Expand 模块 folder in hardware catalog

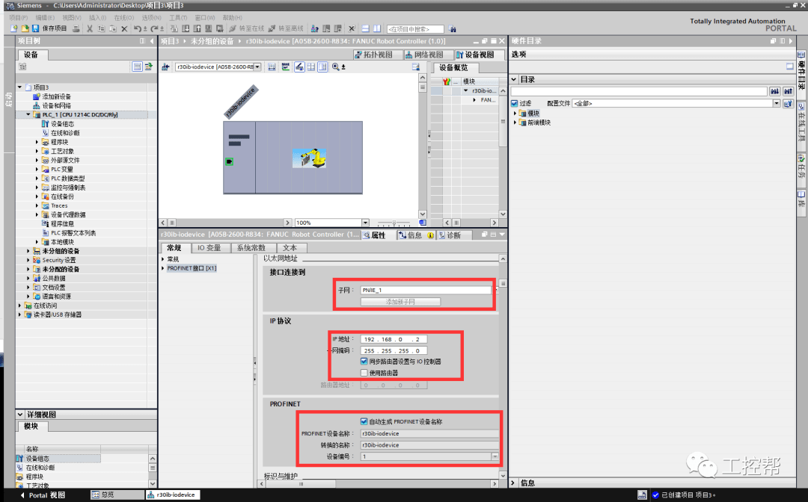515,113
